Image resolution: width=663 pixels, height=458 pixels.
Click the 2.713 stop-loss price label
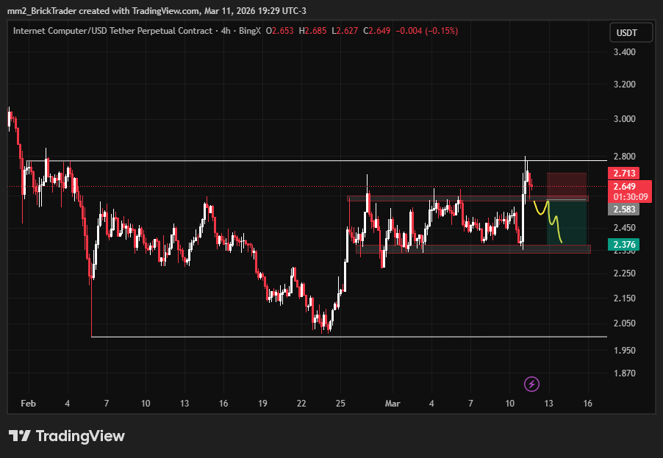tap(624, 173)
